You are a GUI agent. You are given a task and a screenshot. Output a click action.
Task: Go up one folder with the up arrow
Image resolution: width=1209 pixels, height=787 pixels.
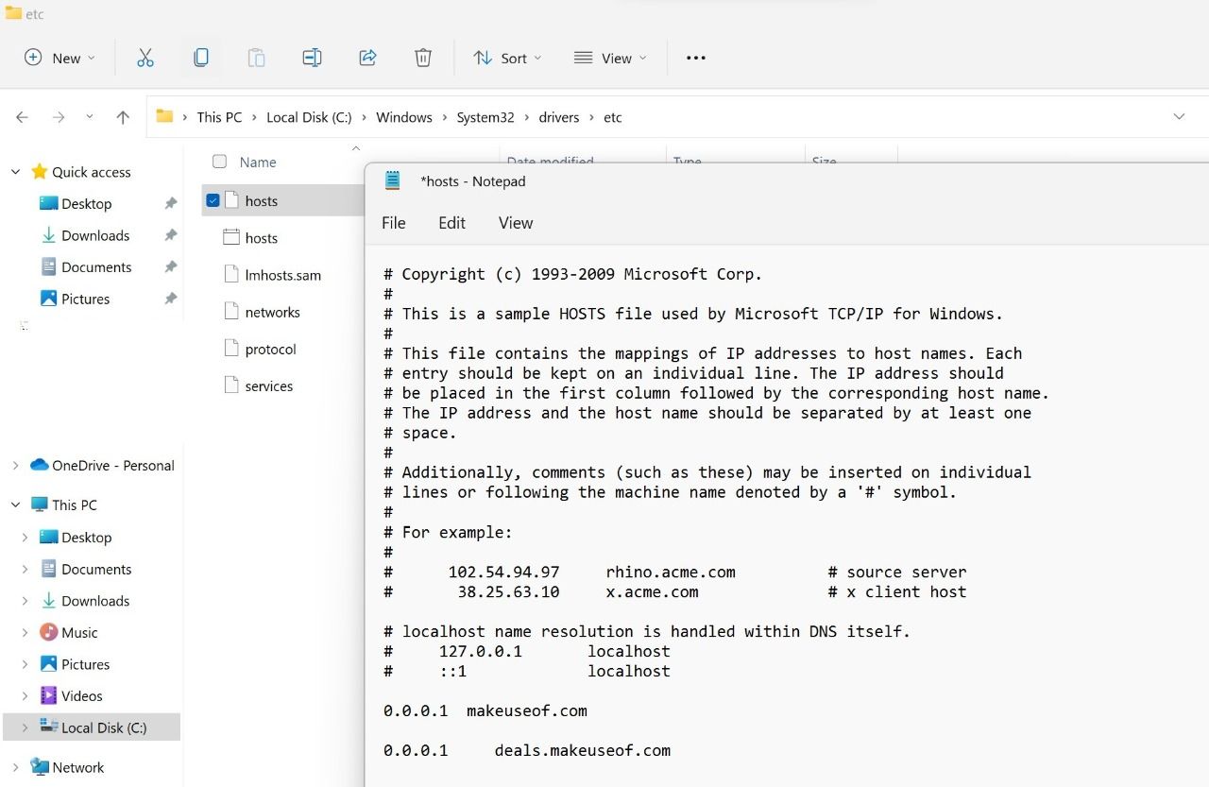click(x=123, y=116)
